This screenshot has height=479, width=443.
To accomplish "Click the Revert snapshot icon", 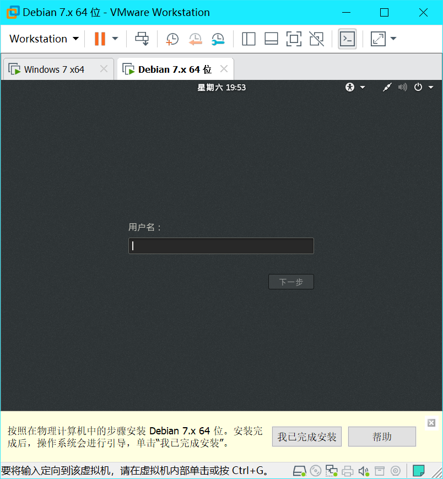I will coord(195,39).
